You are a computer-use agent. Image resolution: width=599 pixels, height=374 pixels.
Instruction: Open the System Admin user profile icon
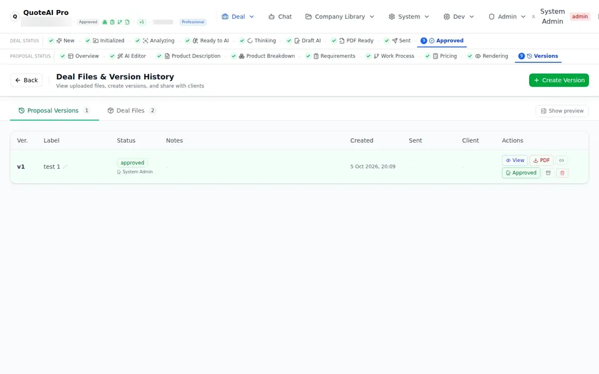533,17
